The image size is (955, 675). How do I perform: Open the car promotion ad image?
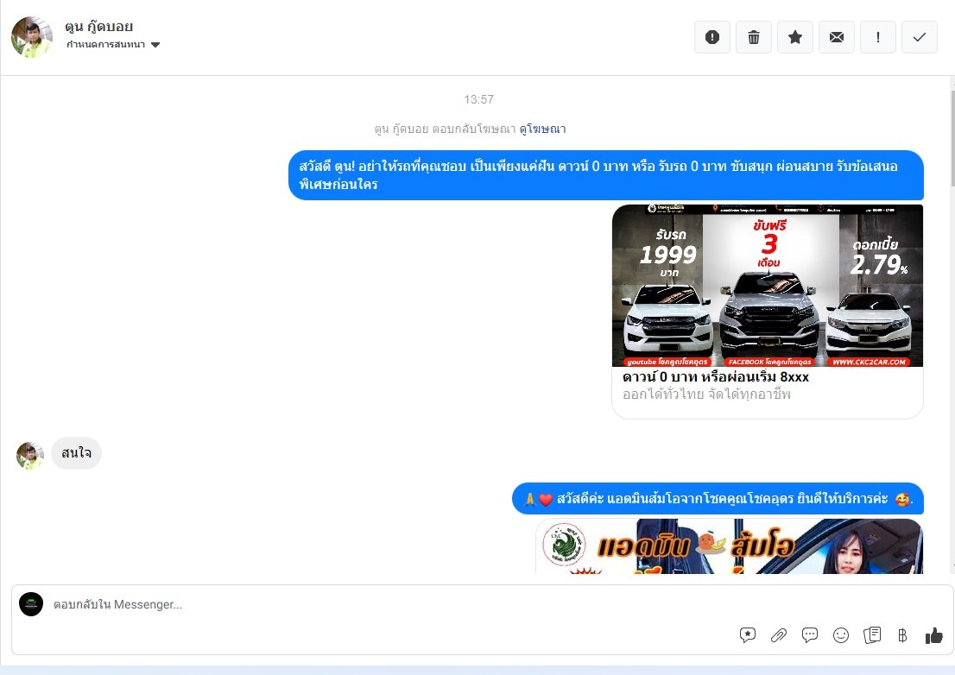click(767, 286)
